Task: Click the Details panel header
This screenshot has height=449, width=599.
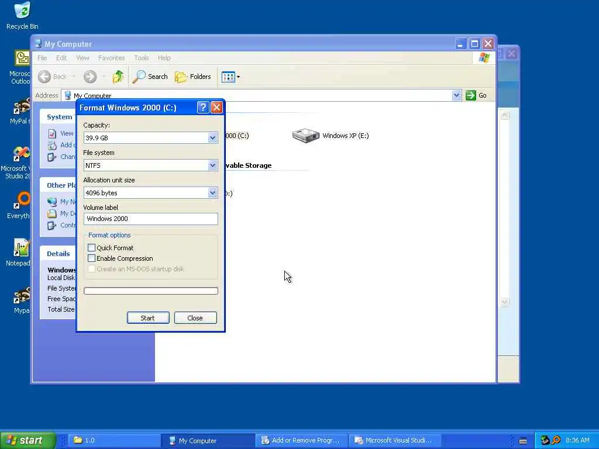Action: tap(58, 254)
